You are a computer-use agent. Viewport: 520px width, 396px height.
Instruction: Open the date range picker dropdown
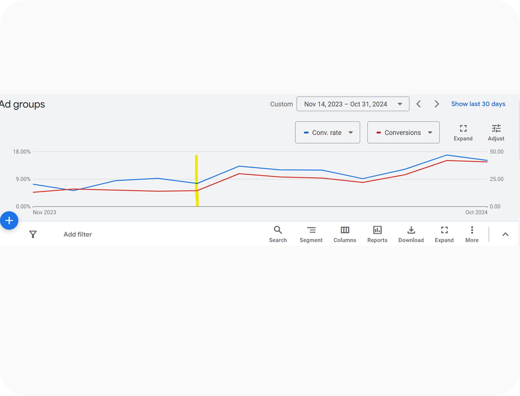click(353, 104)
